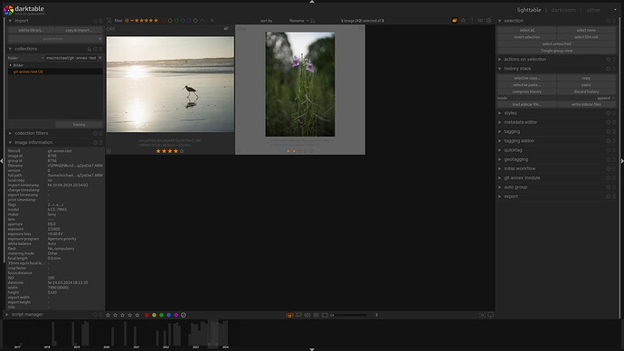Open the history stack mode append dropdown
Image resolution: width=624 pixels, height=351 pixels.
(x=606, y=98)
